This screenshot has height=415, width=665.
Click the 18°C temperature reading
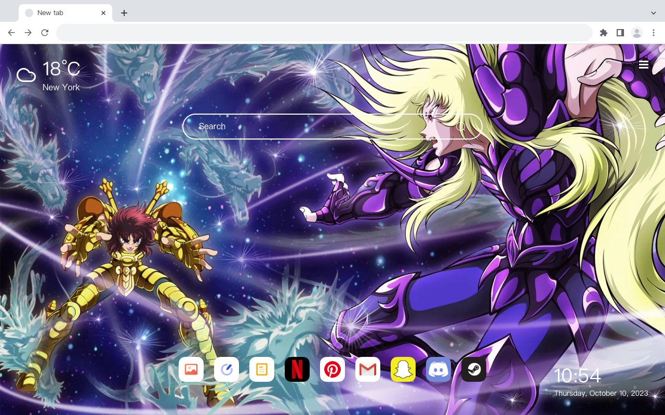click(x=61, y=69)
